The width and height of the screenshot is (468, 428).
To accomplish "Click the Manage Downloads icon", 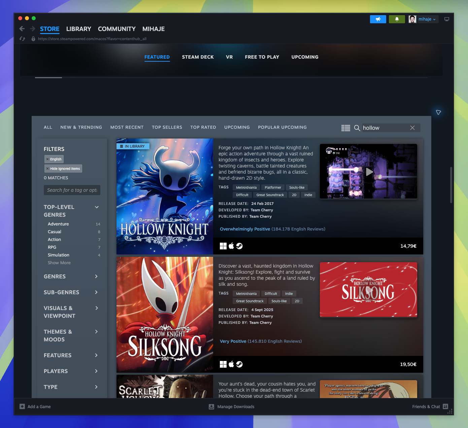I will click(x=211, y=407).
